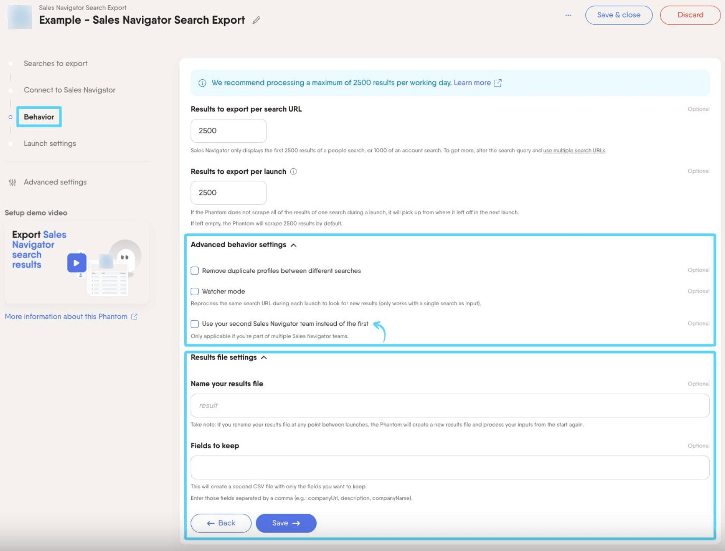Click the pencil icon to rename the Phantom
The image size is (725, 551).
pyautogui.click(x=257, y=20)
